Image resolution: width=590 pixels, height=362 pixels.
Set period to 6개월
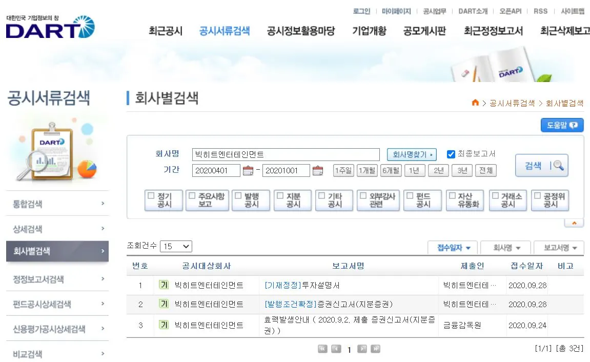[391, 170]
